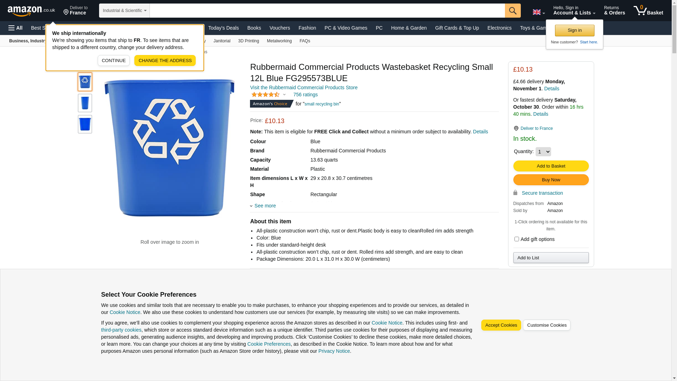Image resolution: width=677 pixels, height=381 pixels.
Task: Click the Accept Cookies button
Action: click(x=501, y=325)
